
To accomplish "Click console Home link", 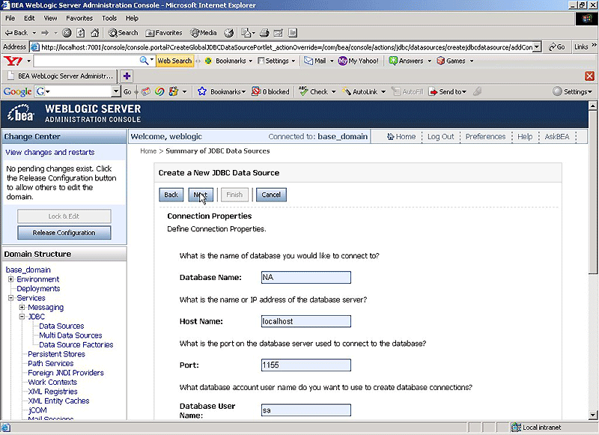I will 401,137.
